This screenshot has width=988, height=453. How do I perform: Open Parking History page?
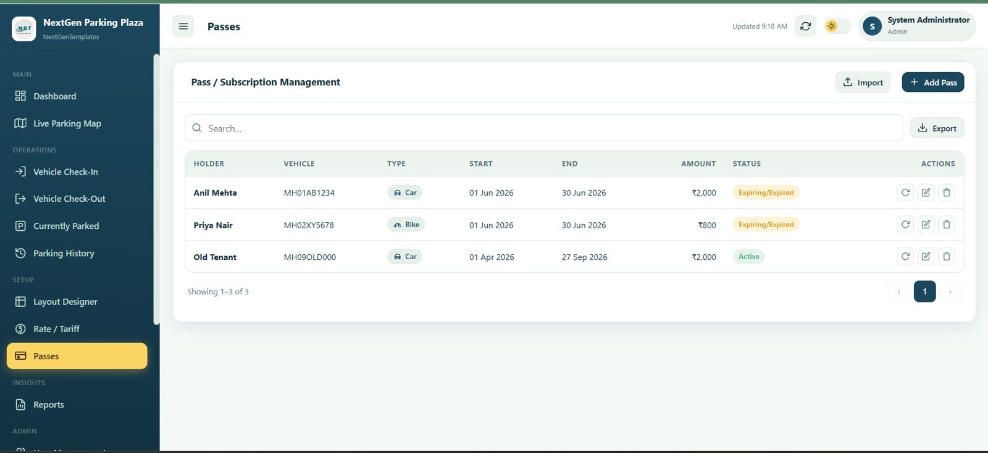click(x=77, y=253)
